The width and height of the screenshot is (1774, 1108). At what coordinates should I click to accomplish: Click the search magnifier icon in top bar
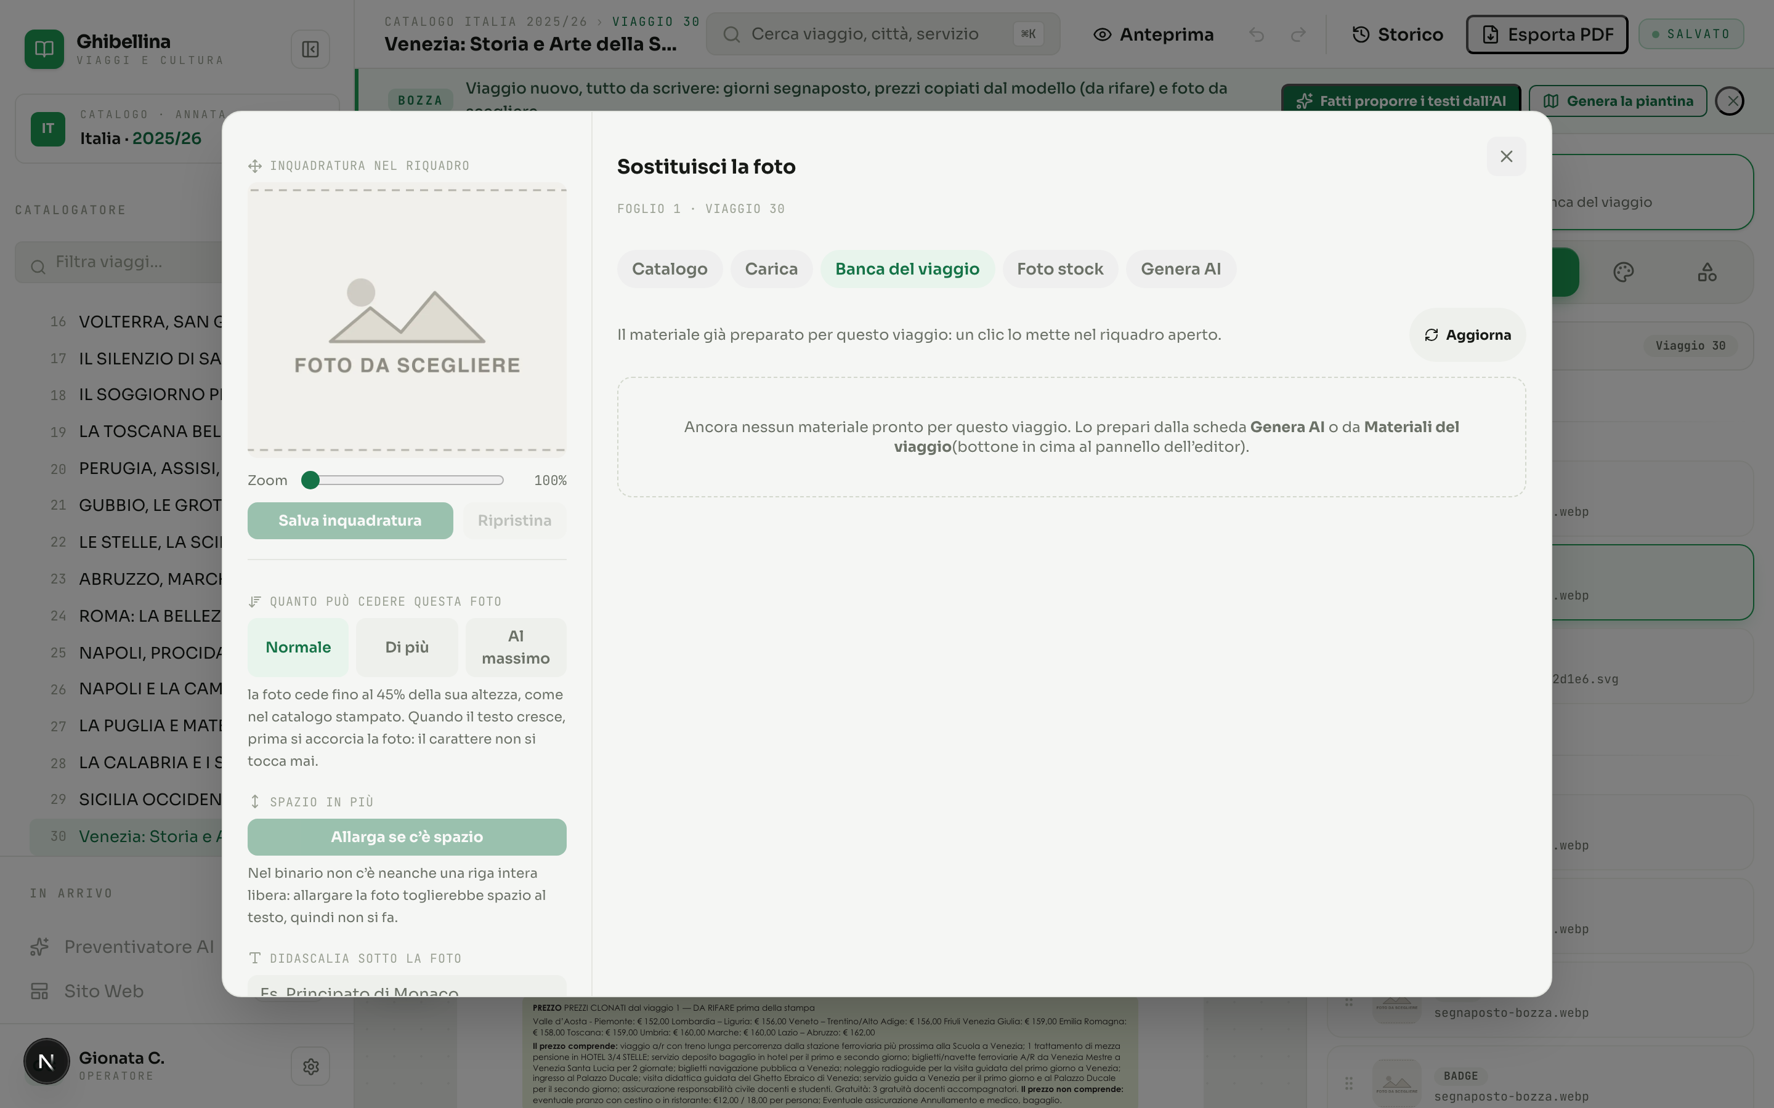tap(731, 34)
